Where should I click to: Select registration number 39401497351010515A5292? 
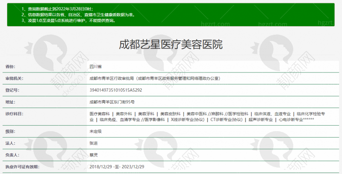115,90
